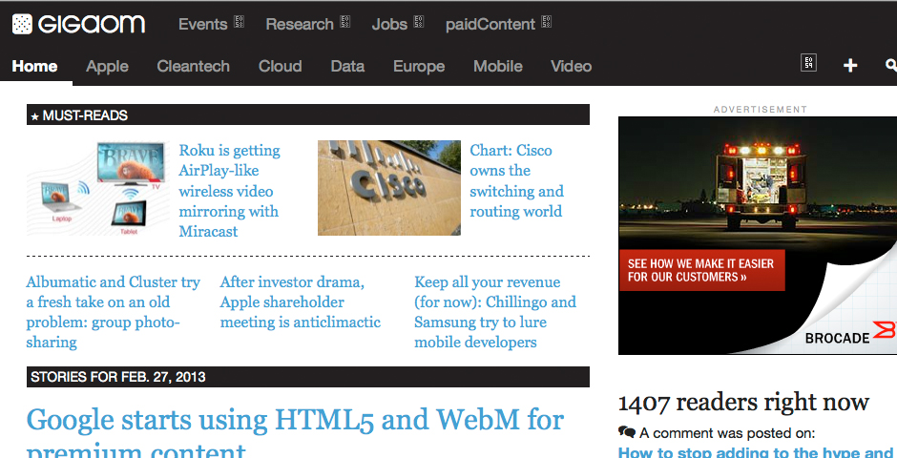Select the Home tab
Image resolution: width=897 pixels, height=458 pixels.
point(35,67)
